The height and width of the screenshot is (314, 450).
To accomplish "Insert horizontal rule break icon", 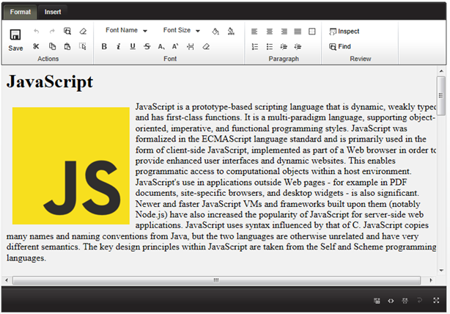I will coord(191,46).
